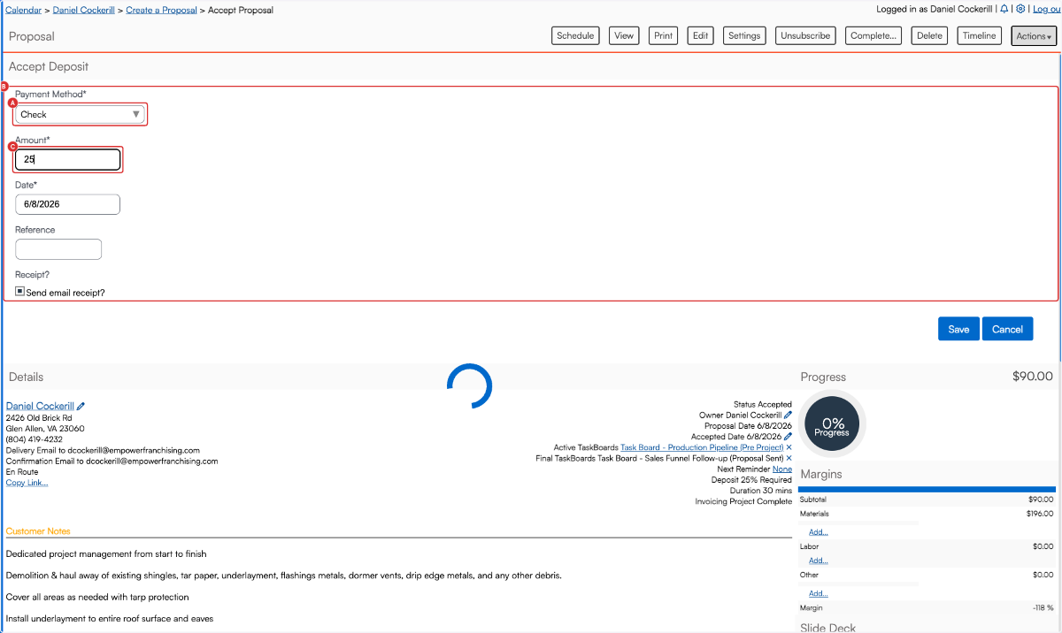Edit customer Daniel Cockerill pencil icon
This screenshot has height=633, width=1062.
tap(81, 407)
